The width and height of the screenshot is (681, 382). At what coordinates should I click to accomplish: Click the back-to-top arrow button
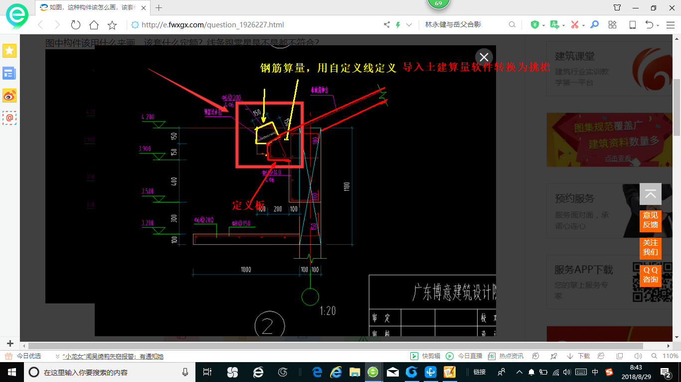click(x=651, y=194)
